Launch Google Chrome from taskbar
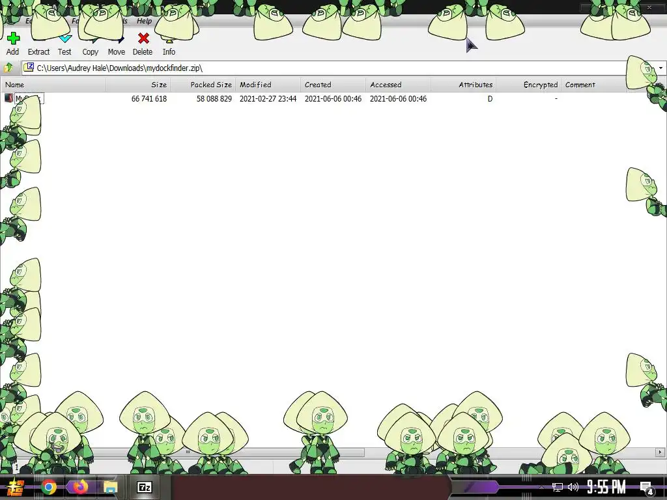667x500 pixels. point(49,487)
